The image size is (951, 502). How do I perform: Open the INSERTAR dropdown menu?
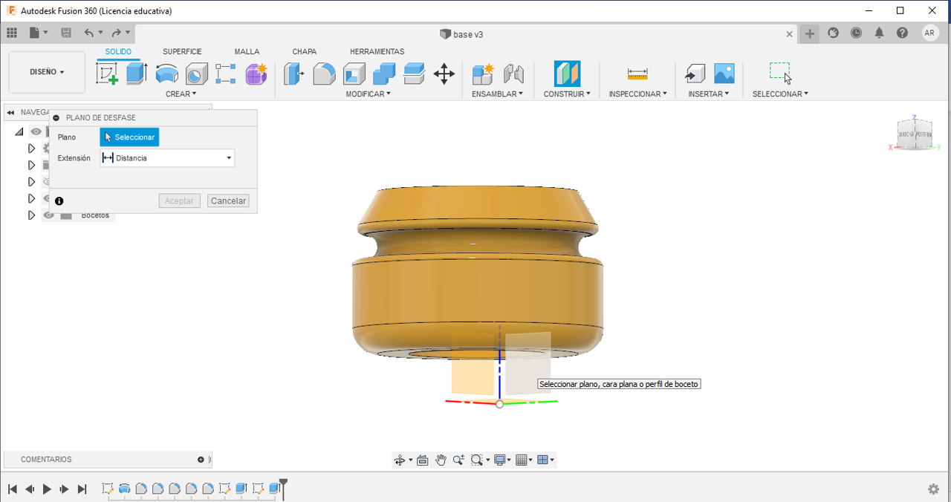click(x=709, y=94)
